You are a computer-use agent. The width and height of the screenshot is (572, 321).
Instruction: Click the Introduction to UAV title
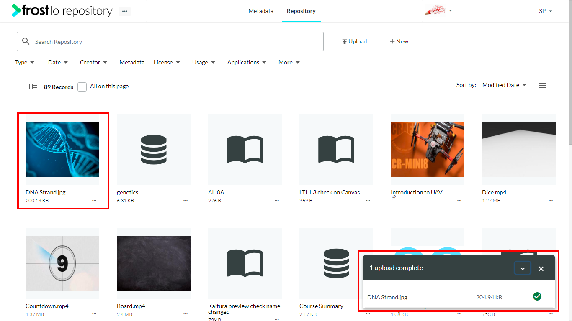click(417, 192)
